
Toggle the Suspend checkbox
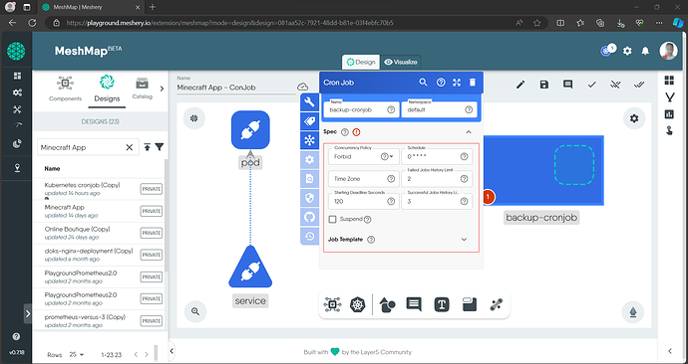point(333,219)
